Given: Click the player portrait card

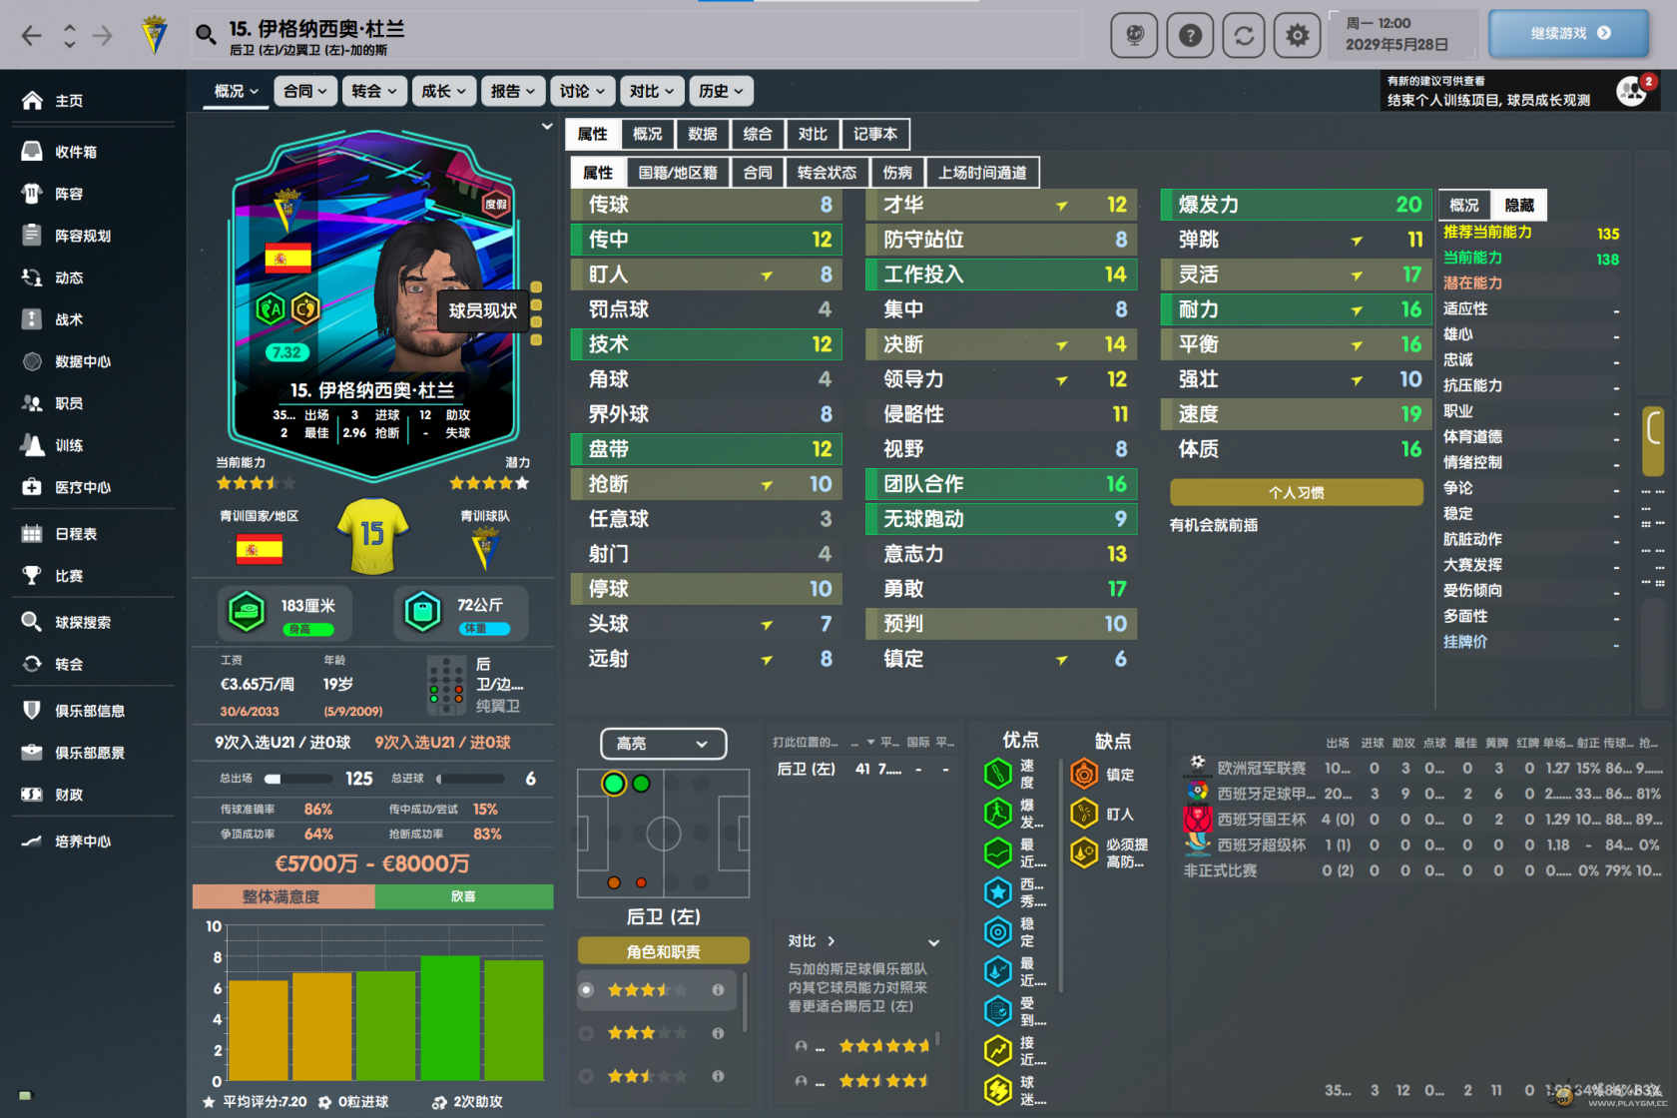Looking at the screenshot, I should coord(372,304).
